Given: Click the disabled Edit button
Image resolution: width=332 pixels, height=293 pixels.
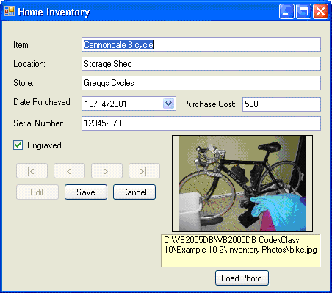Looking at the screenshot, I should [37, 192].
